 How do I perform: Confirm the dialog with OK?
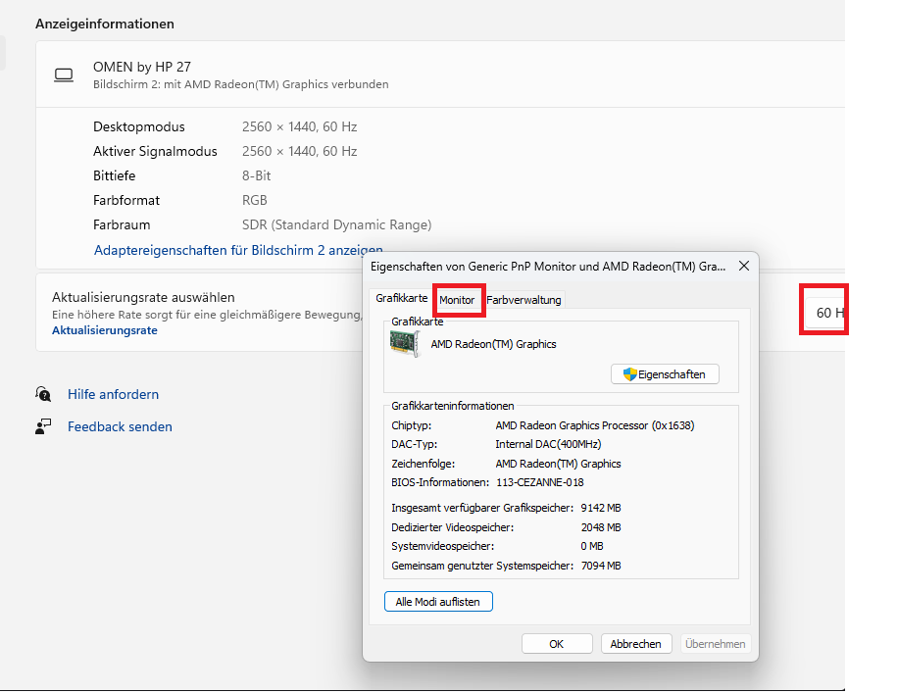(x=557, y=644)
